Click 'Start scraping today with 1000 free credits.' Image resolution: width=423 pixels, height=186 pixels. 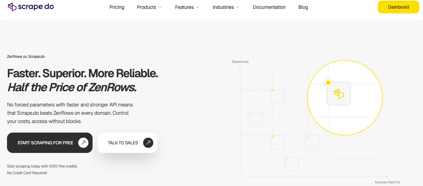click(x=42, y=166)
